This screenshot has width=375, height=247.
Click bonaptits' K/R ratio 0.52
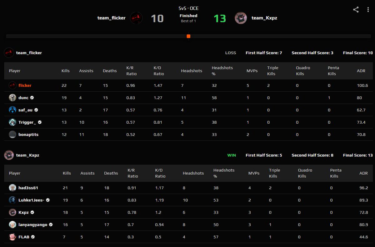(131, 134)
